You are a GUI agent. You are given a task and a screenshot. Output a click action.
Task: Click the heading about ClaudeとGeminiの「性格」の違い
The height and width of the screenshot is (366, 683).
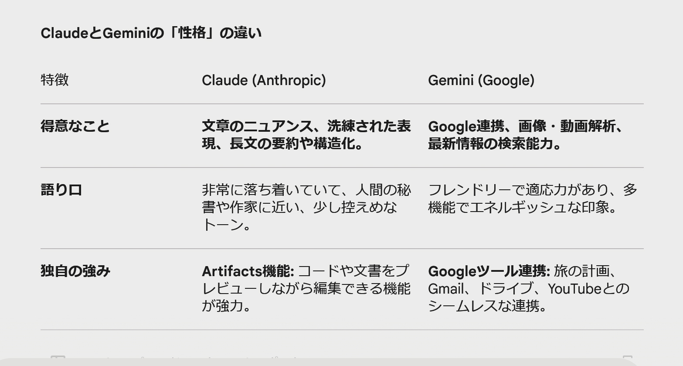[151, 33]
